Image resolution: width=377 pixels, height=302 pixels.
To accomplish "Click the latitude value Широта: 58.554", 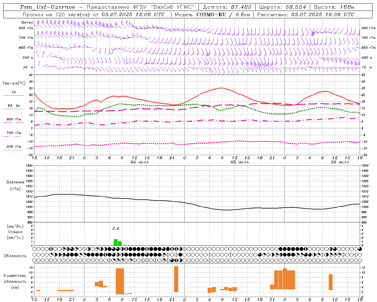I will 282,7.
